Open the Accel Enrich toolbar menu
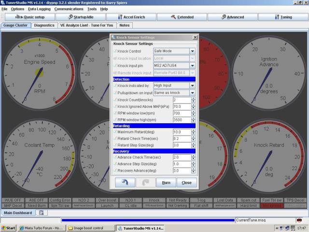309x232 pixels. pos(139,17)
